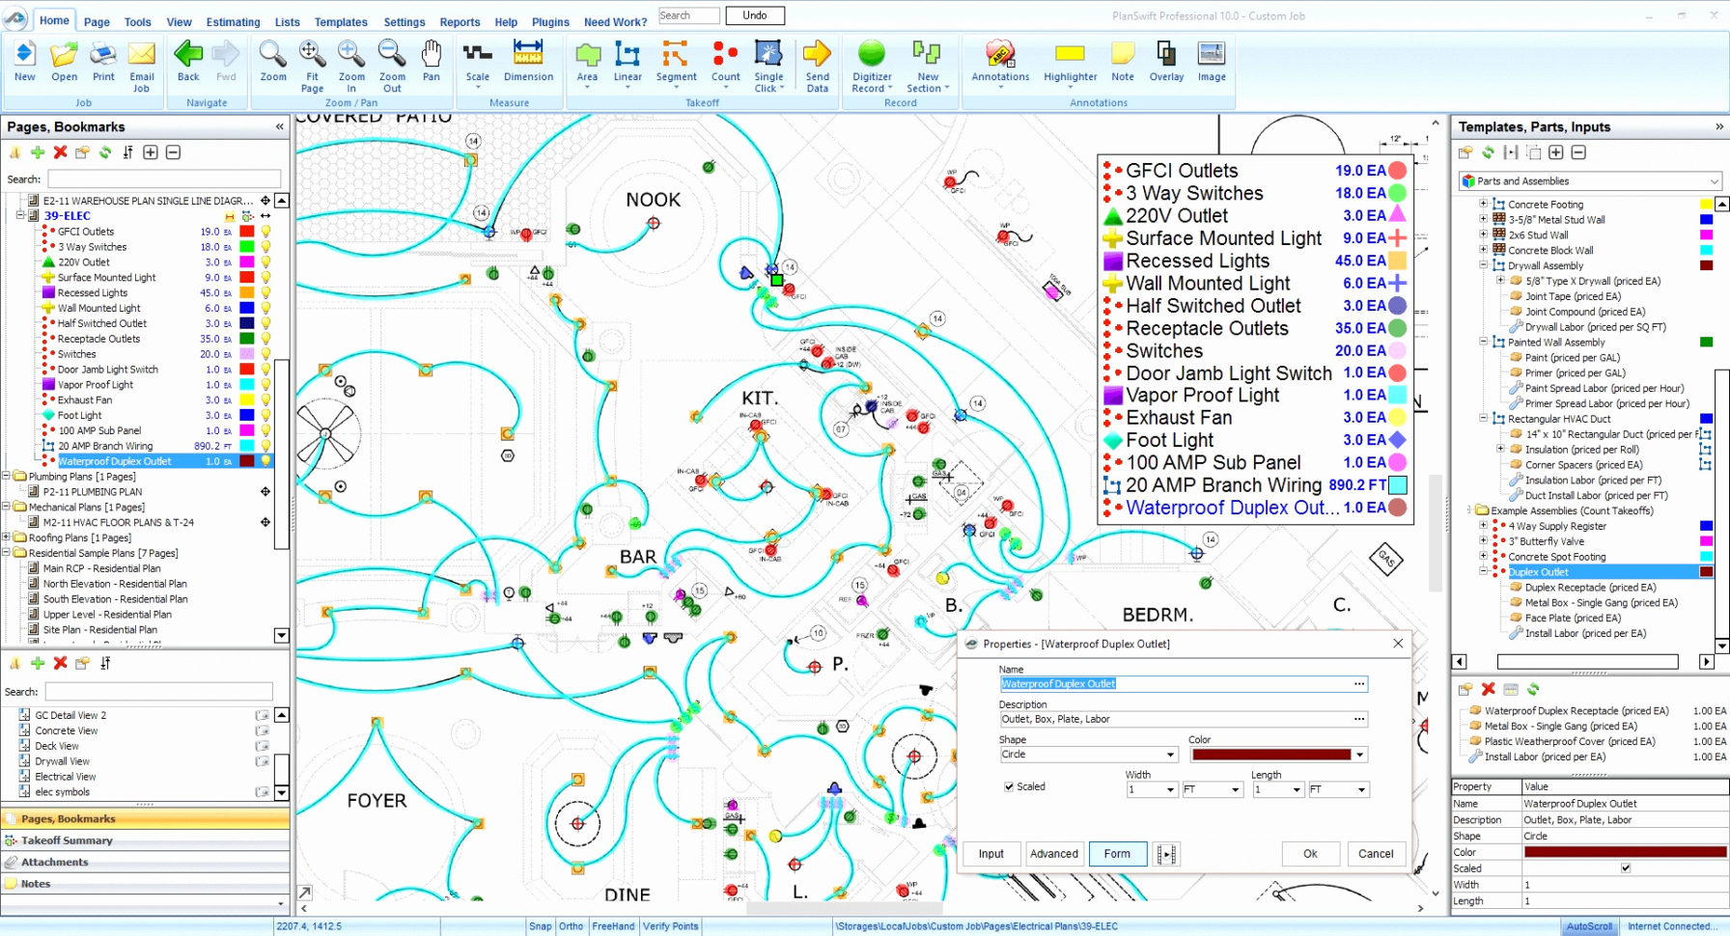This screenshot has width=1730, height=936.
Task: Toggle the Scaled checkbox in Properties dialog
Action: [x=1009, y=786]
